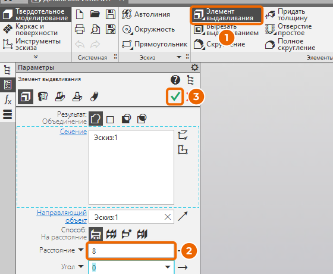Open Угол label dropdown arrow

[x=81, y=266]
